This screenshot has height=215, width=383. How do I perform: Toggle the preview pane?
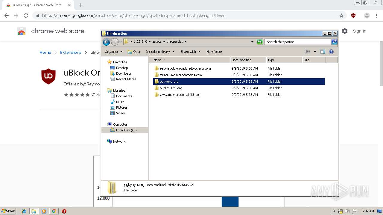323,52
